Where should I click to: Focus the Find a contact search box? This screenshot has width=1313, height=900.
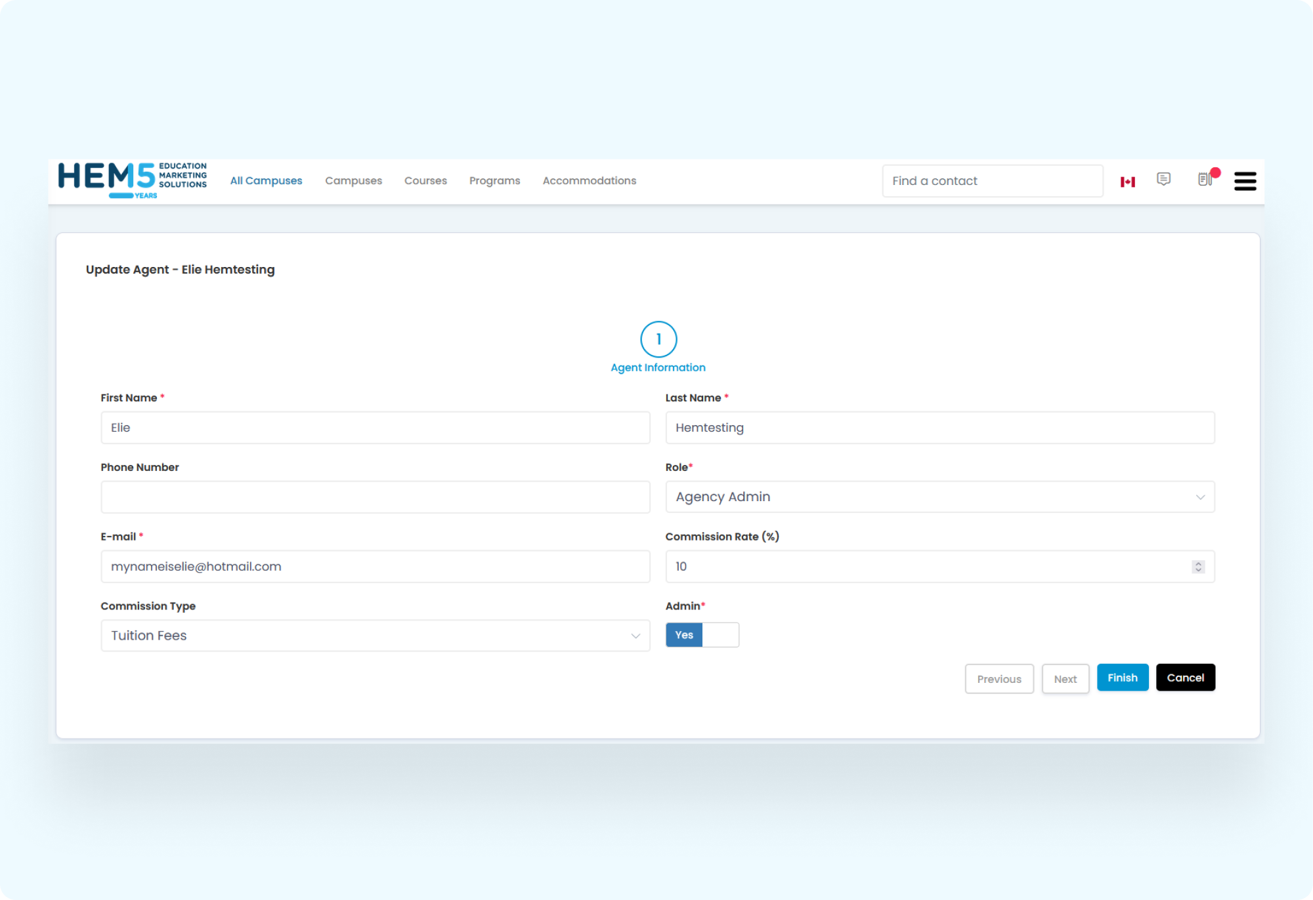pos(992,181)
